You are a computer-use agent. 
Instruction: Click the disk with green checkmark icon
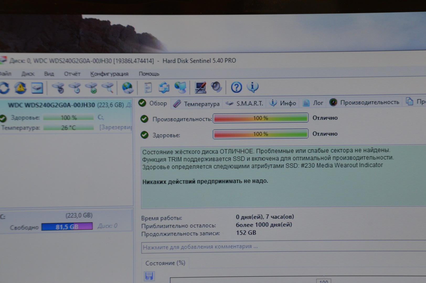[92, 88]
